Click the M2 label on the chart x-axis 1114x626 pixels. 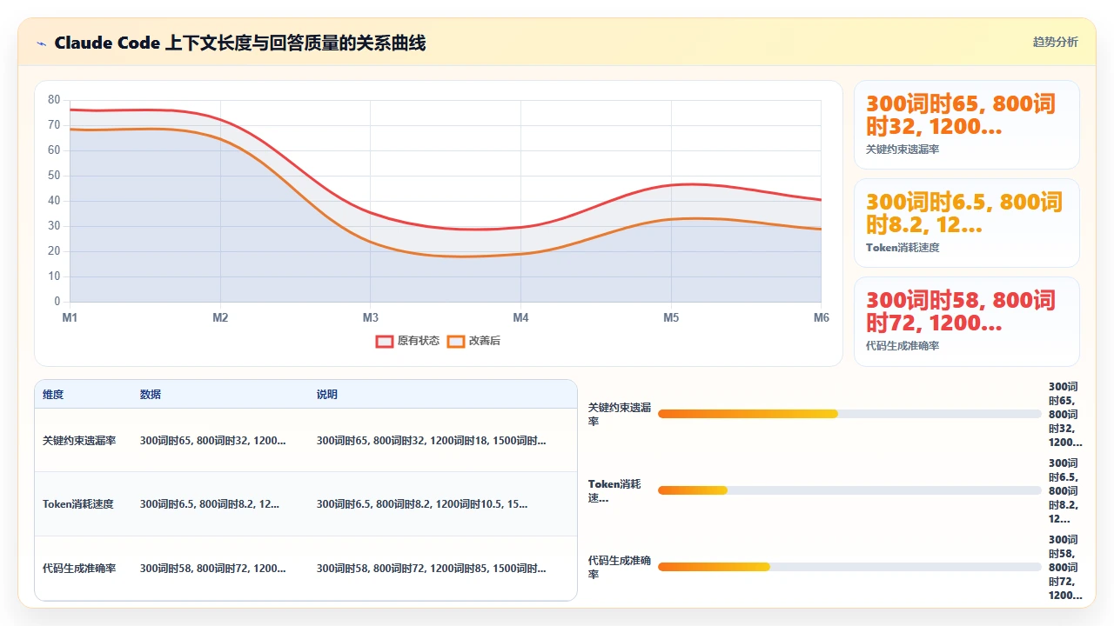220,317
